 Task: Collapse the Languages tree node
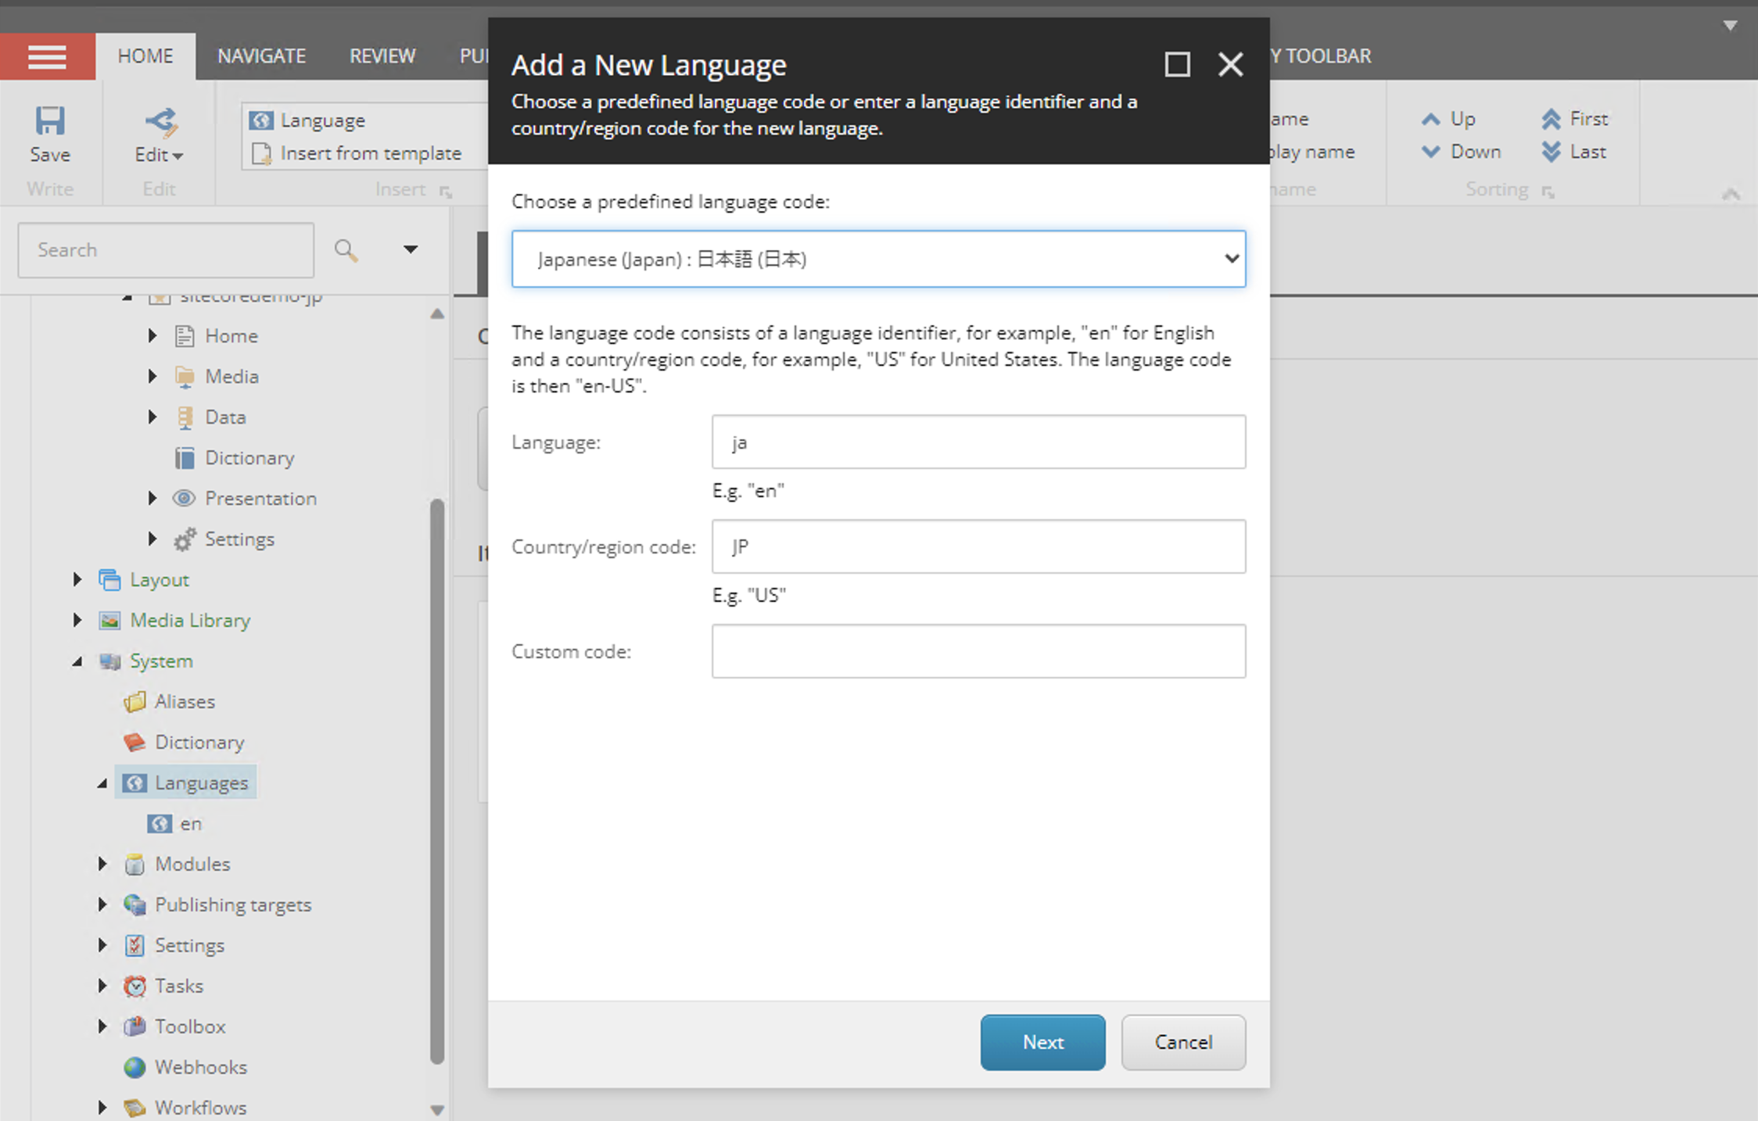point(102,783)
